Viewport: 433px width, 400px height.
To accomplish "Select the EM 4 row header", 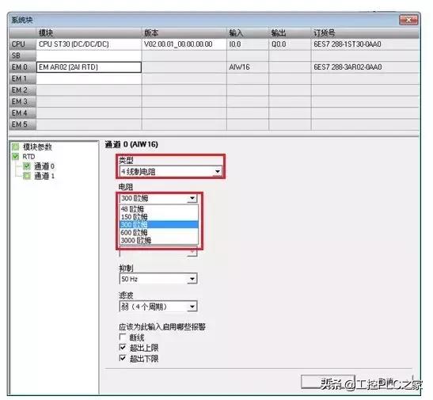I will coord(22,113).
